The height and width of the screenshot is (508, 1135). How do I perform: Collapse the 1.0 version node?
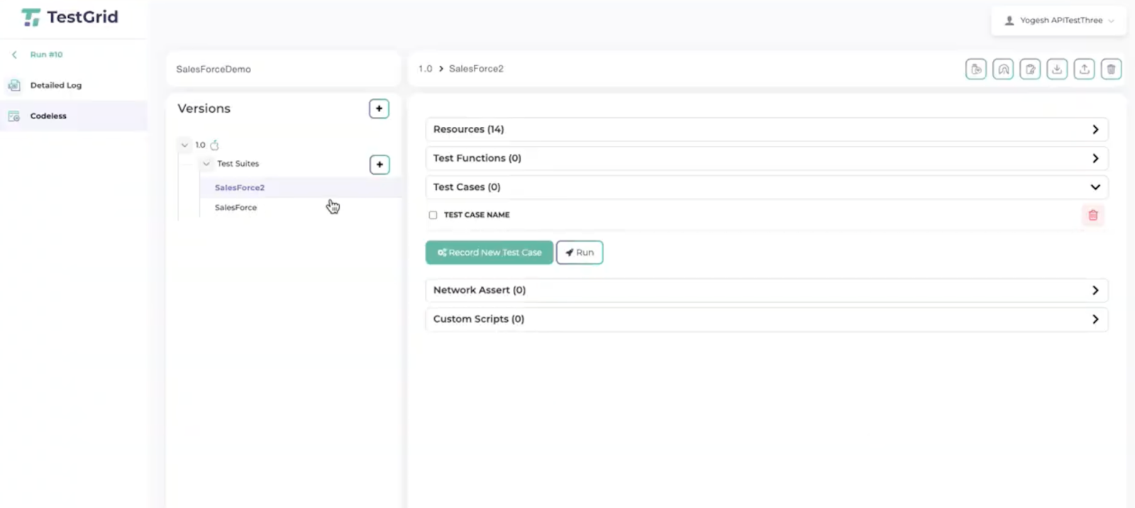point(184,145)
